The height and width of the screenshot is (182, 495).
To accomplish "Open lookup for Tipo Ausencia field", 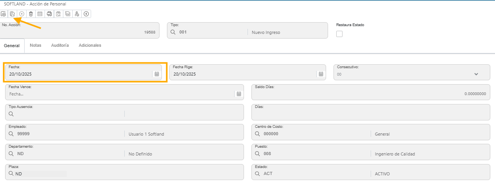I will point(11,114).
